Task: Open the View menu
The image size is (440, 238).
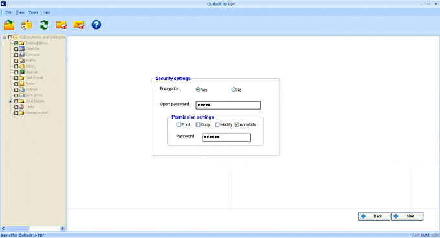Action: 20,12
